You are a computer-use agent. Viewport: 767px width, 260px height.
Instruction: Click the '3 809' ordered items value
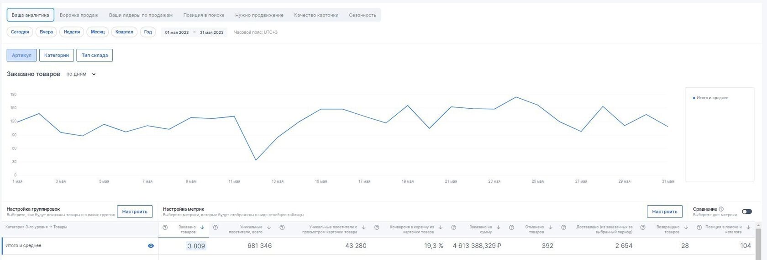click(196, 246)
